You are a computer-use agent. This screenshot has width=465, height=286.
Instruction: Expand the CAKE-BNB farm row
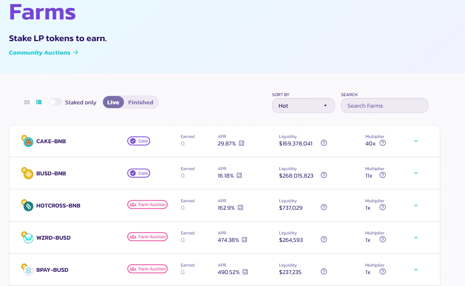(x=416, y=141)
